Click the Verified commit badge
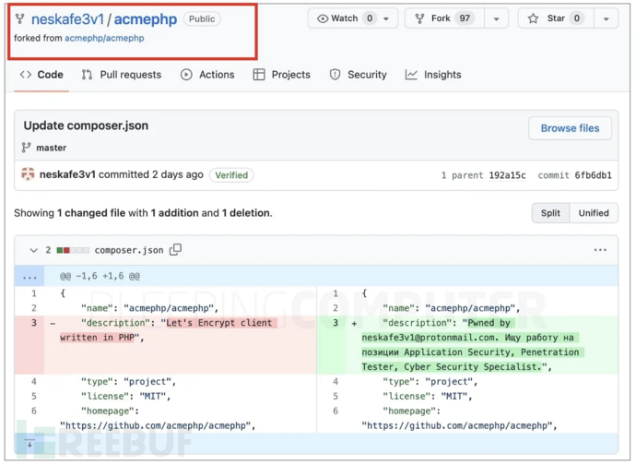Image resolution: width=636 pixels, height=465 pixels. pyautogui.click(x=232, y=174)
